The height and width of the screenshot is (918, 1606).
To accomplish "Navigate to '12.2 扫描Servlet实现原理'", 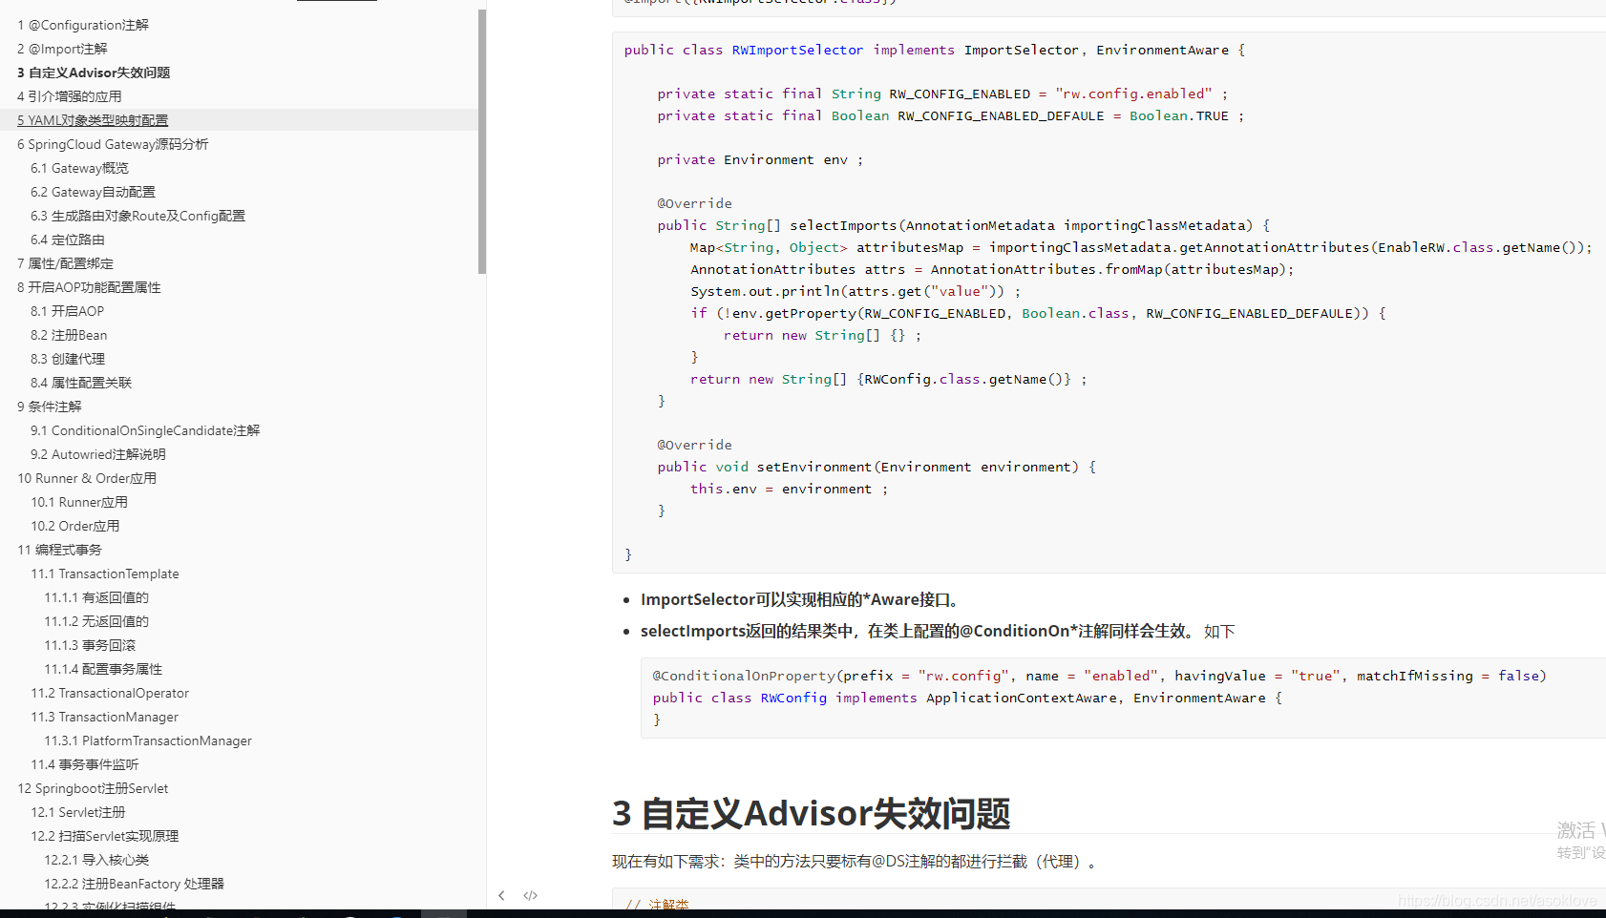I will click(x=105, y=836).
